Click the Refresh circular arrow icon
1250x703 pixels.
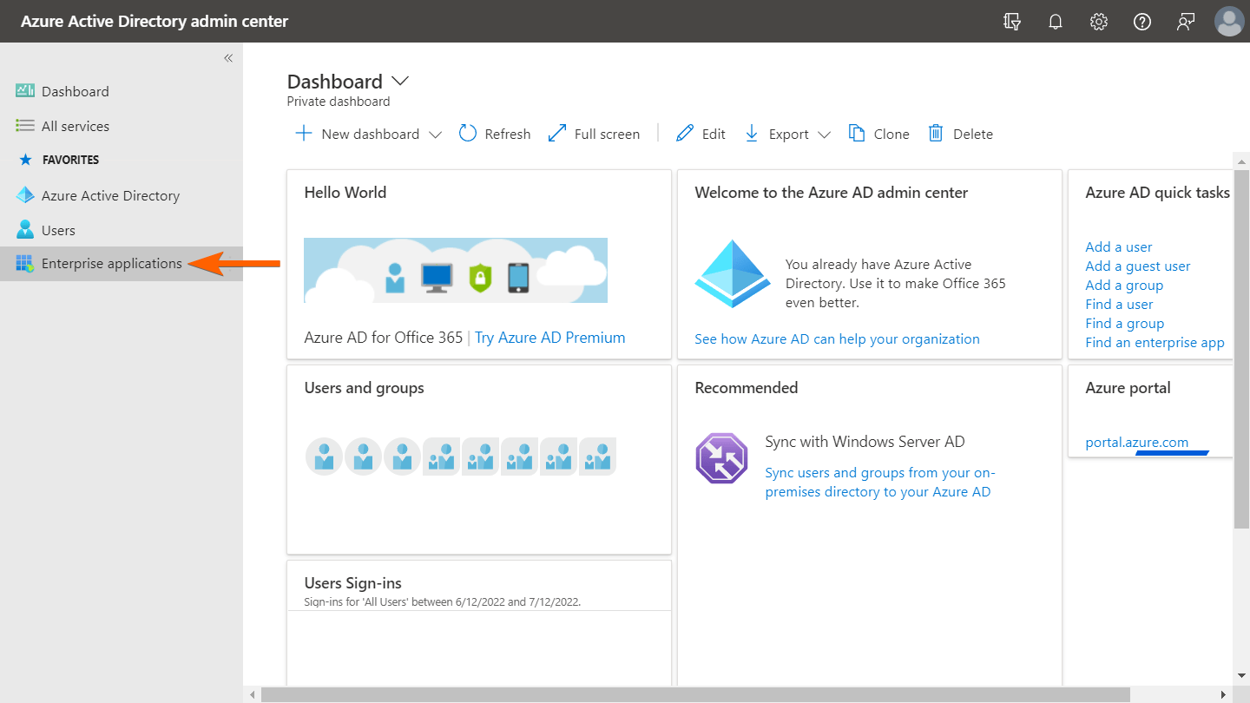click(x=468, y=133)
